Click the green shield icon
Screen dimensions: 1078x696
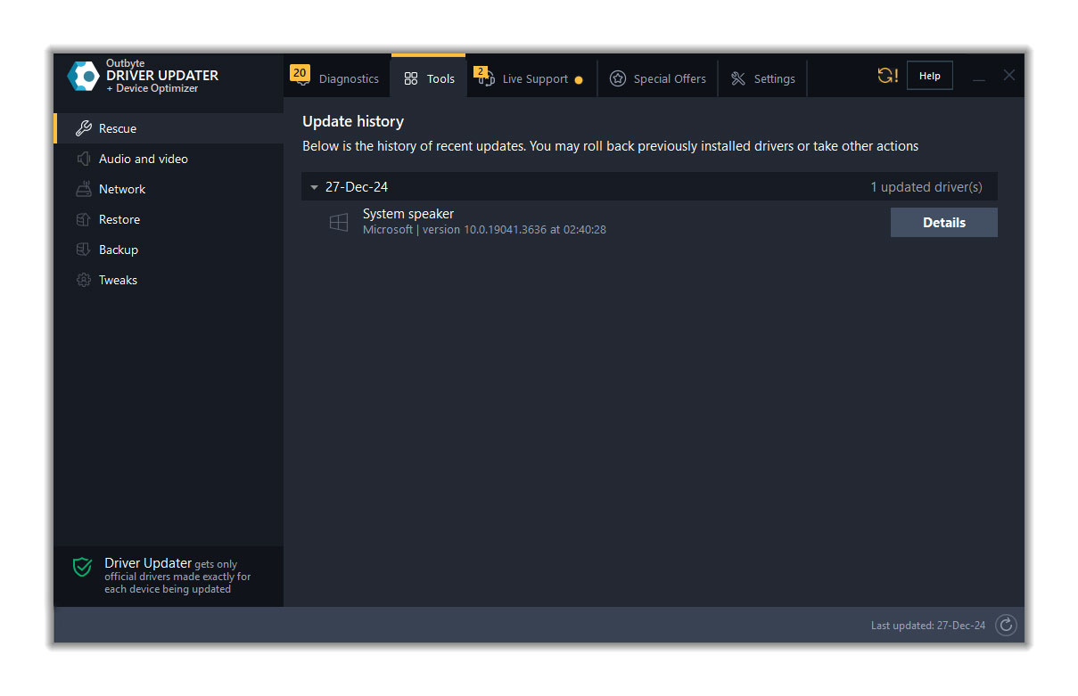83,567
